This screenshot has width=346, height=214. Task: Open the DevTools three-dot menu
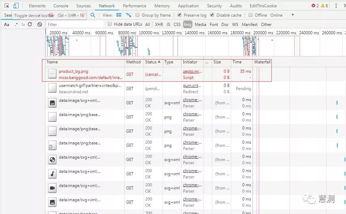(336, 6)
